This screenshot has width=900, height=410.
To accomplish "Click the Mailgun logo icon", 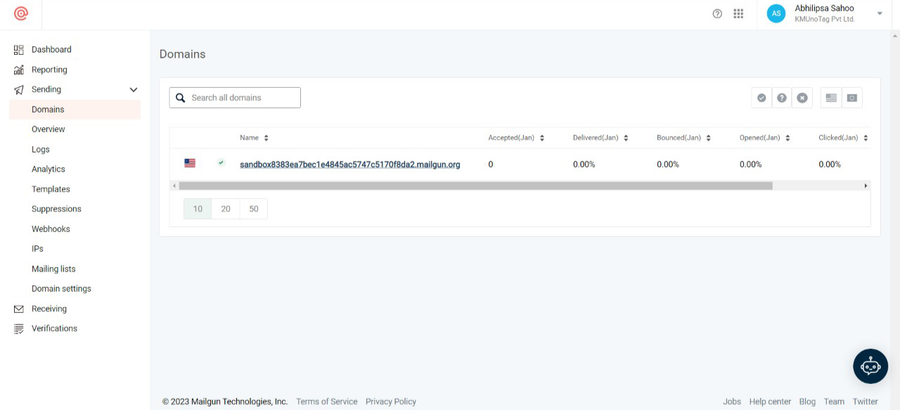I will [x=21, y=14].
